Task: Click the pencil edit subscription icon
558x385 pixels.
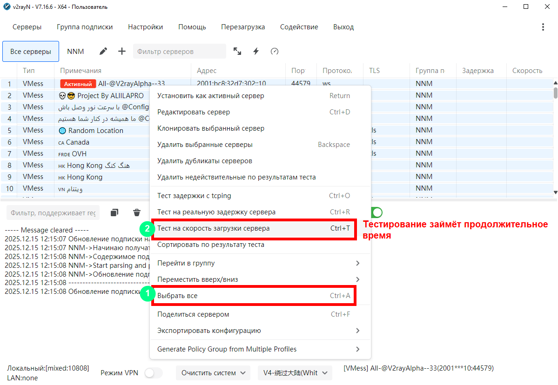Action: [x=103, y=51]
